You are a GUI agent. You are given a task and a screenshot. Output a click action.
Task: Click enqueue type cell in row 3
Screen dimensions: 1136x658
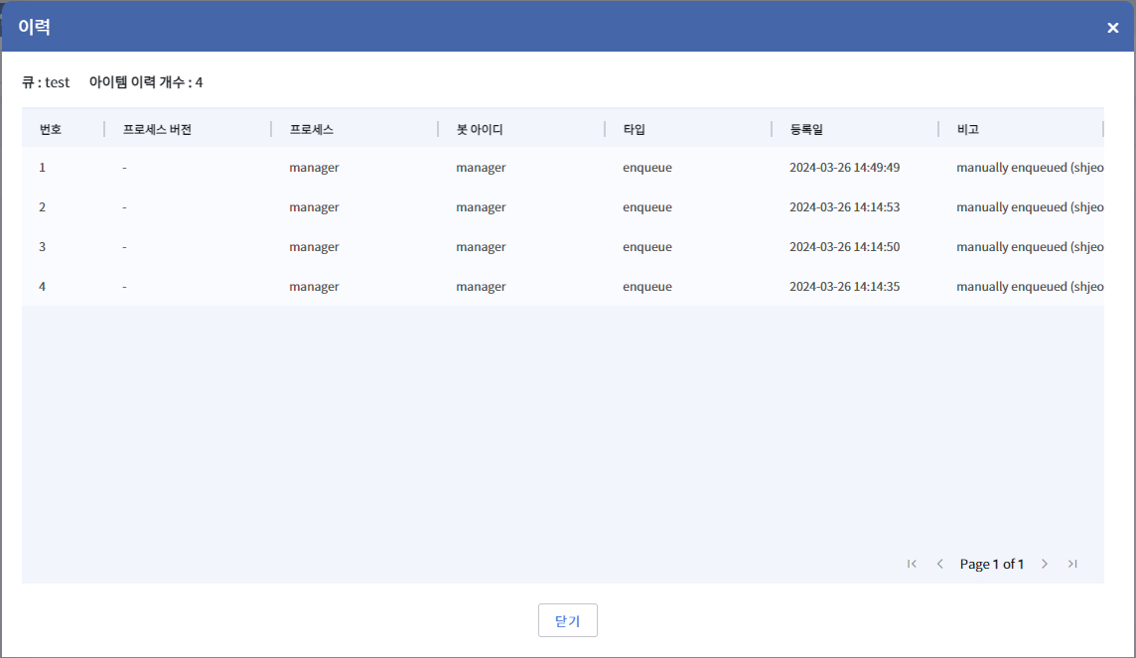pyautogui.click(x=647, y=247)
